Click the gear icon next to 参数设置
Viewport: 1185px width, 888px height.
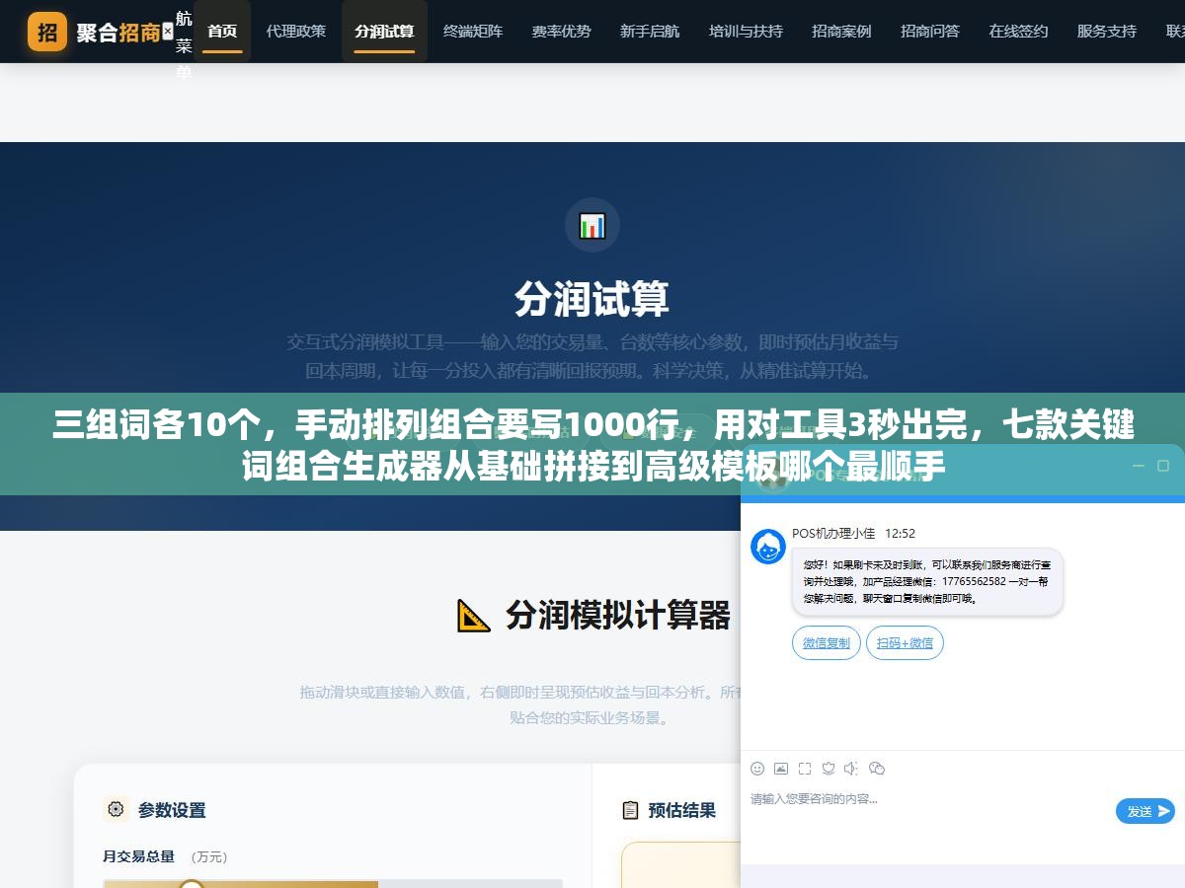click(x=116, y=809)
